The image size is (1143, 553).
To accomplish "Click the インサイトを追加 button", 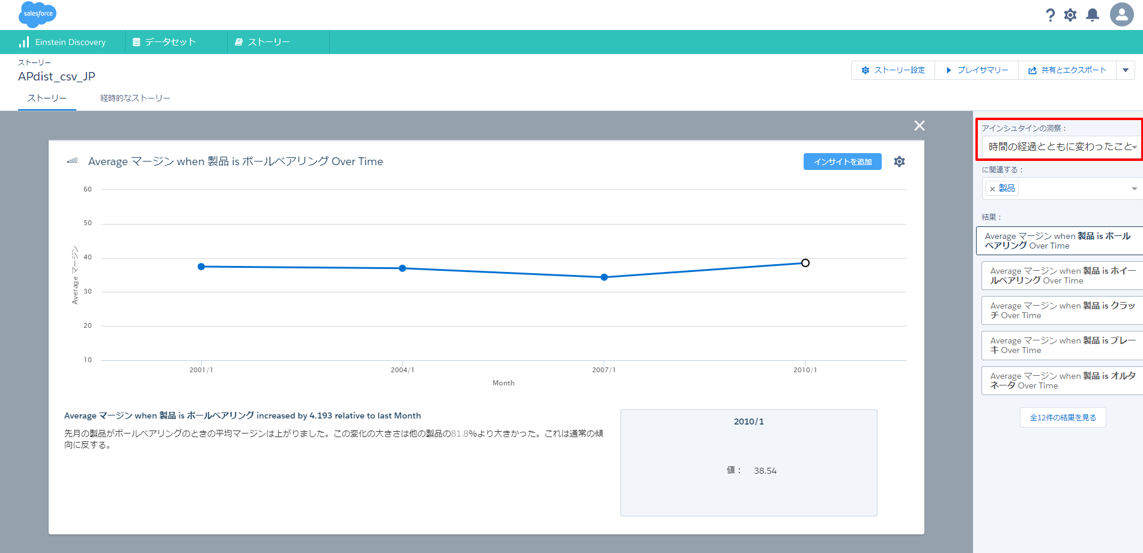I will click(x=842, y=162).
